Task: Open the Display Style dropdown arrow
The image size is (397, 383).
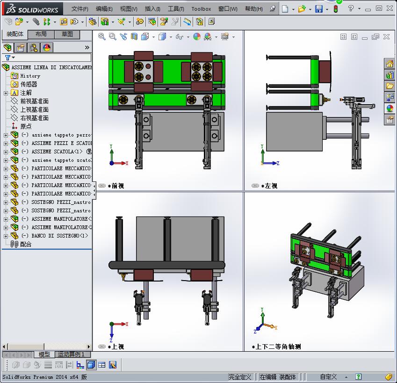Action: 171,37
